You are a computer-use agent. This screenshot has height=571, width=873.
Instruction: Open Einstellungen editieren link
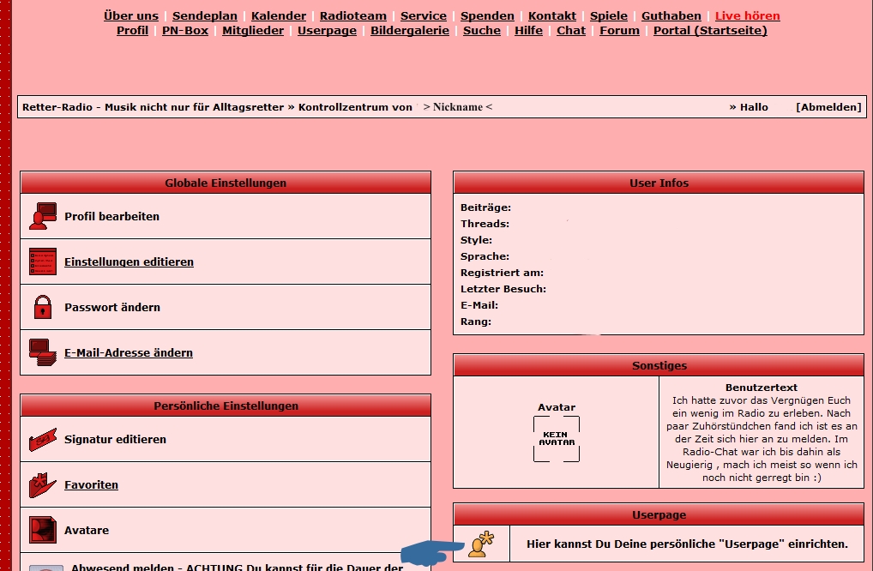(x=129, y=262)
